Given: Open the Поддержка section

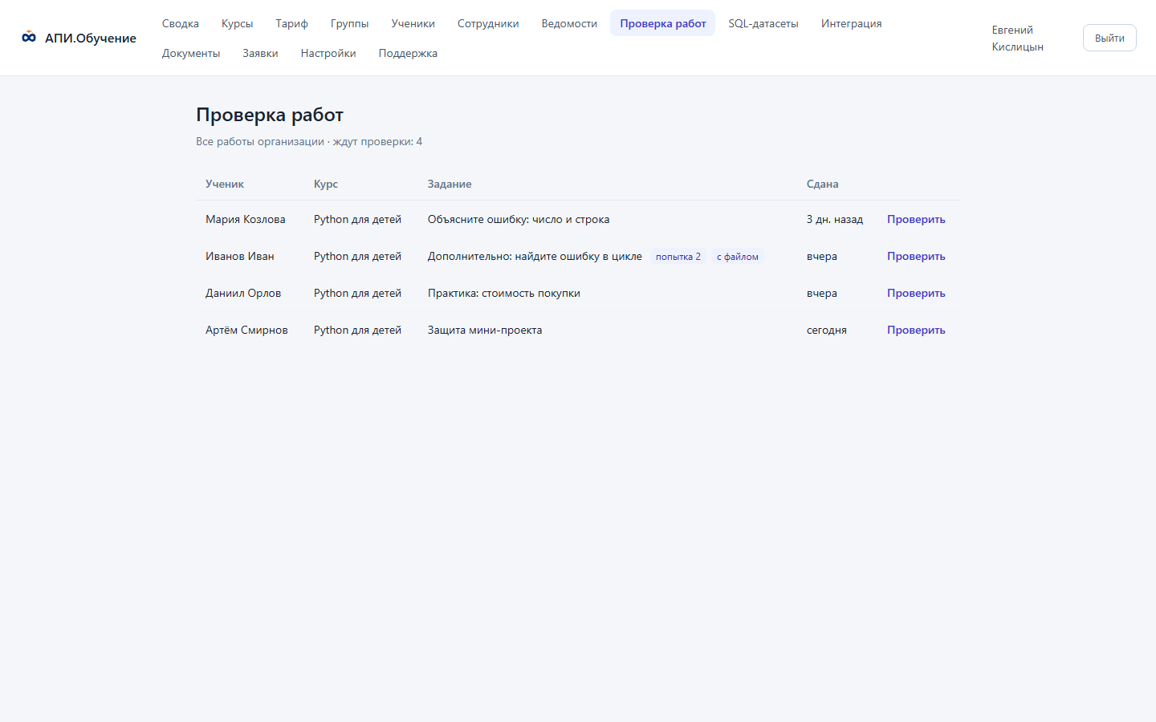Looking at the screenshot, I should coord(408,53).
